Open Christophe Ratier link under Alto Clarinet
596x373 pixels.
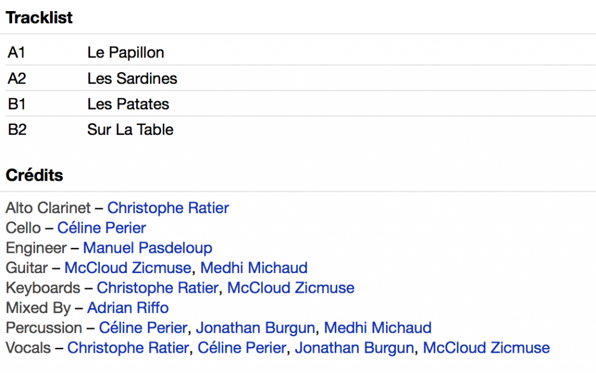[168, 208]
